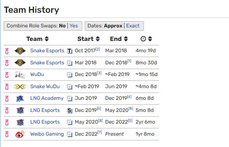Click the substitute S role icon

click(70, 110)
